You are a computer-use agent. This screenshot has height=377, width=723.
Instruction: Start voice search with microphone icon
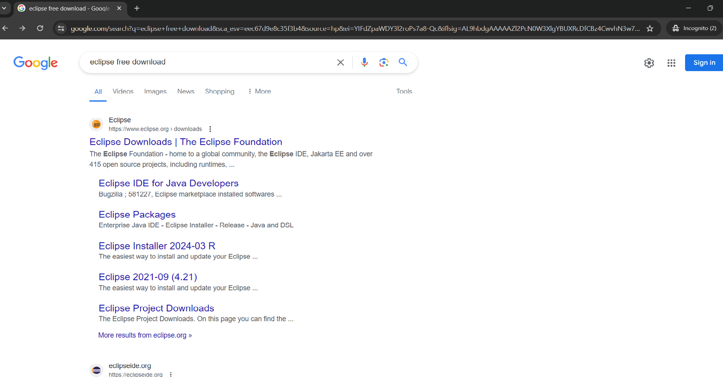[x=364, y=62]
